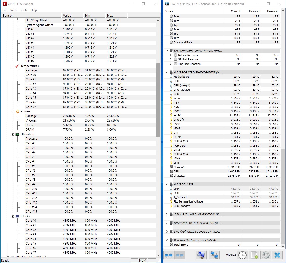The image size is (286, 263).
Task: Click the lightning icon beside PLL Termination Voltage
Action: [171, 201]
